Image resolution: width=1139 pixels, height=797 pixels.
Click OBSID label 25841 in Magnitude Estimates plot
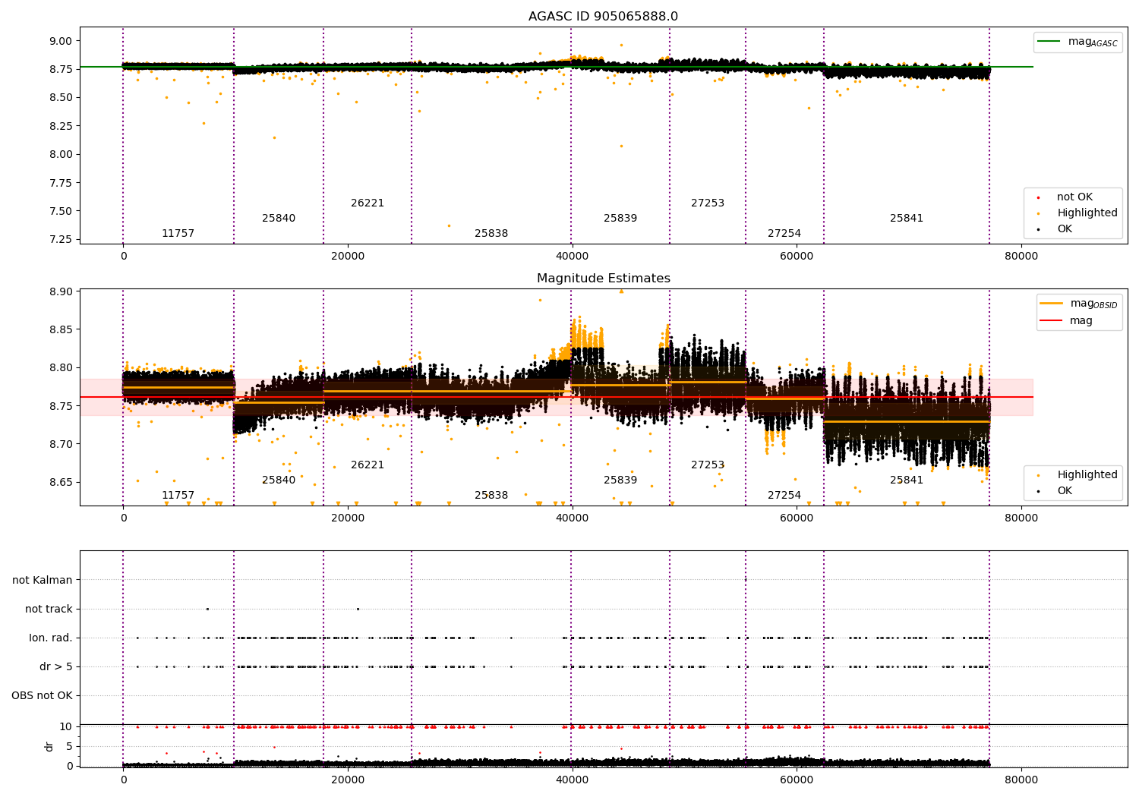coord(907,480)
